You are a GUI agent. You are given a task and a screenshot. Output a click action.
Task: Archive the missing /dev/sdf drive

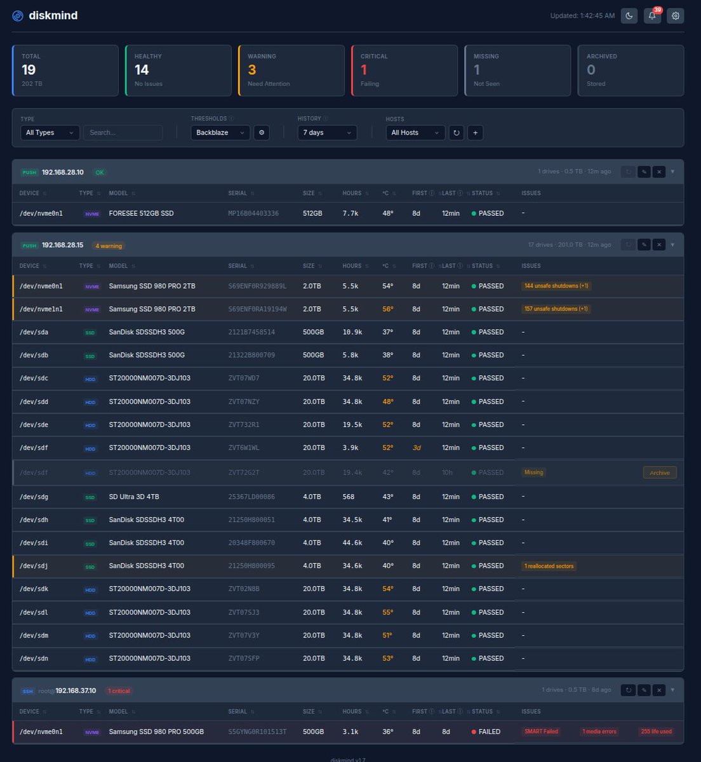(660, 472)
